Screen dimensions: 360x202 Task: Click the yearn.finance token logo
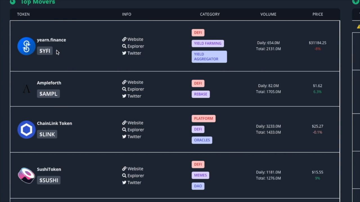point(26,46)
